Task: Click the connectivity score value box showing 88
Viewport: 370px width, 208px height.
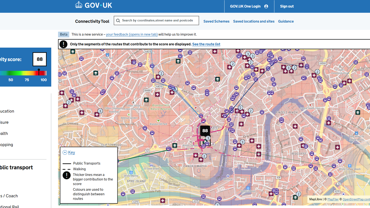Action: (40, 59)
